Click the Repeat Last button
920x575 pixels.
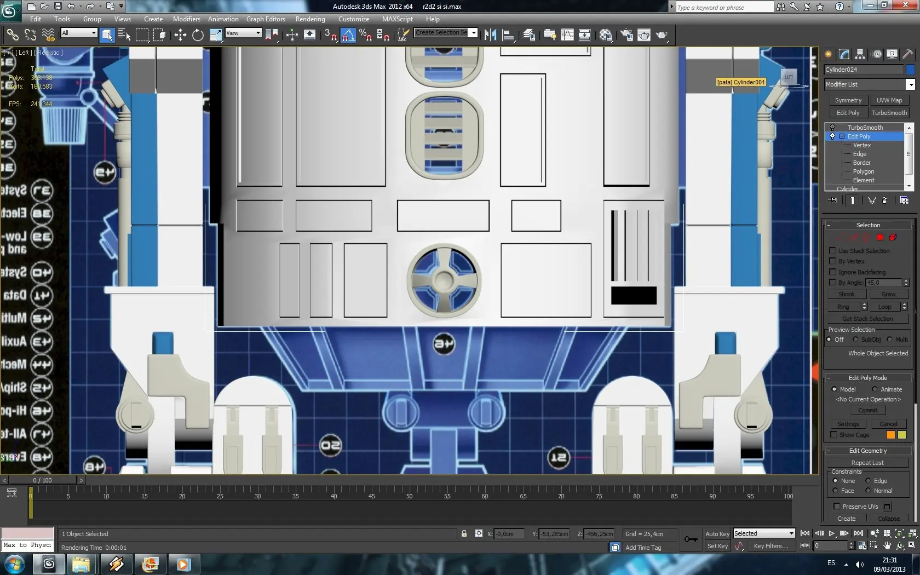coord(867,463)
